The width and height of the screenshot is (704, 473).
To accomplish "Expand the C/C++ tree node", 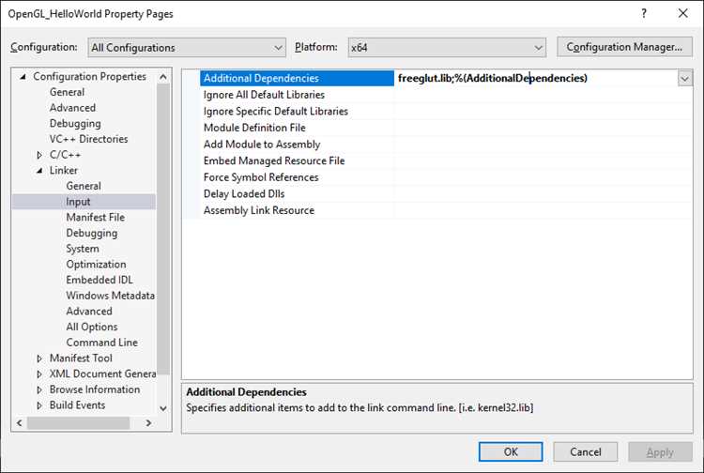I will point(39,155).
